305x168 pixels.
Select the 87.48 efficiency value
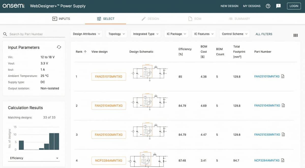click(x=182, y=161)
